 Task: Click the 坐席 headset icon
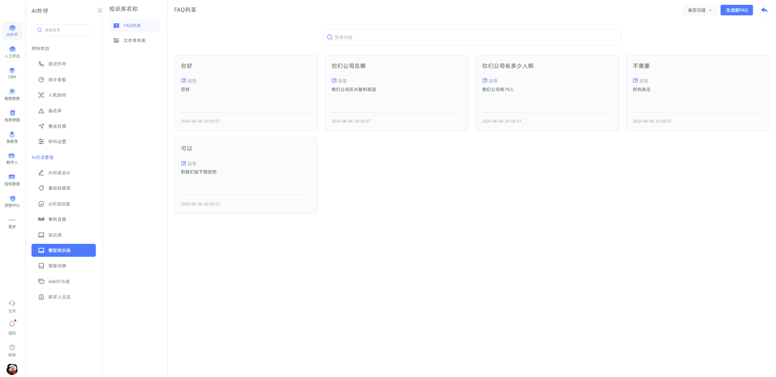pyautogui.click(x=12, y=304)
